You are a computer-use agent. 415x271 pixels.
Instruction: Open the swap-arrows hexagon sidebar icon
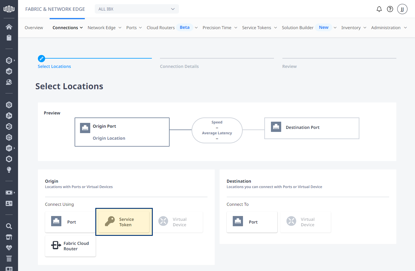9,148
